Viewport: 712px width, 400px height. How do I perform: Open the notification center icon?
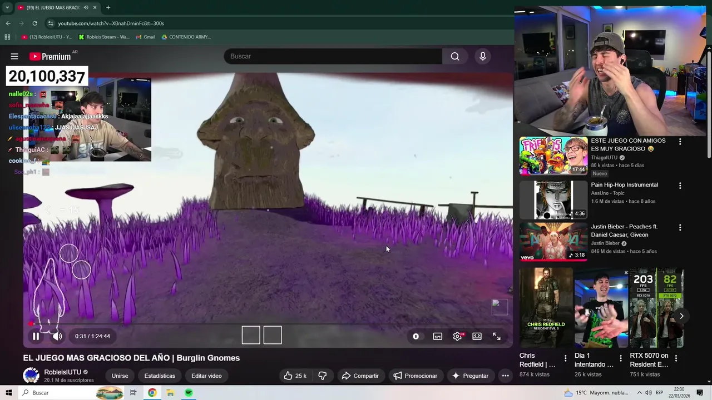click(700, 393)
